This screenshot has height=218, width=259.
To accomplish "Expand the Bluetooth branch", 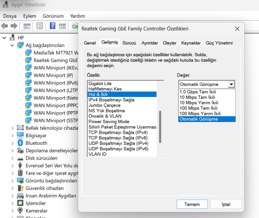I will (13, 143).
